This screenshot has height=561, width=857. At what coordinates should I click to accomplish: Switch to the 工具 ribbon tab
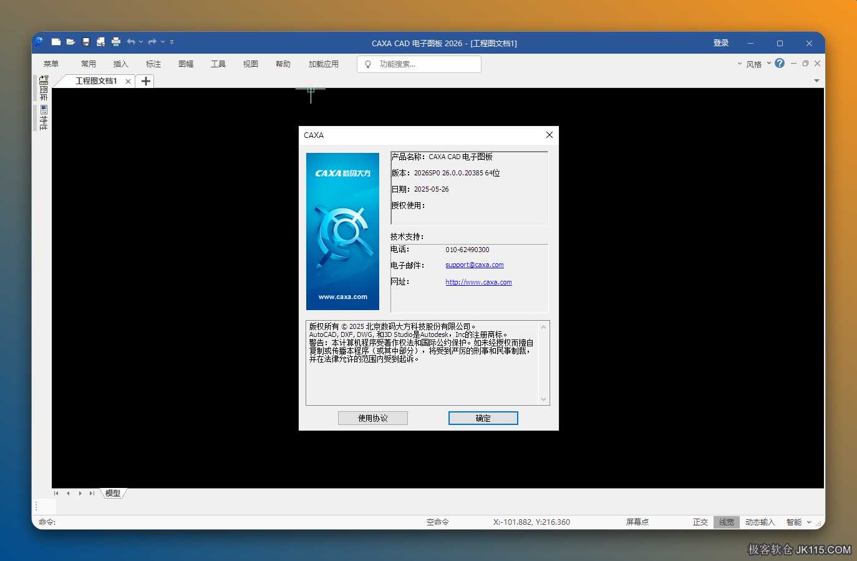[218, 64]
